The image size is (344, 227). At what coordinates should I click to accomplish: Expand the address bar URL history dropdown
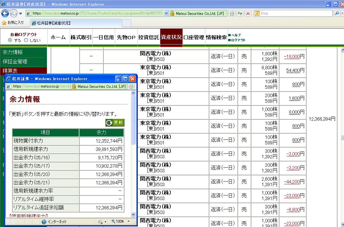pyautogui.click(x=166, y=14)
